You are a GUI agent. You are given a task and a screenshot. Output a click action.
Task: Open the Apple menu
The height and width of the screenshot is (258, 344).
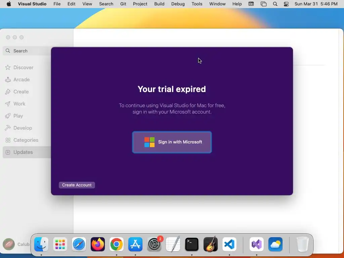[9, 4]
